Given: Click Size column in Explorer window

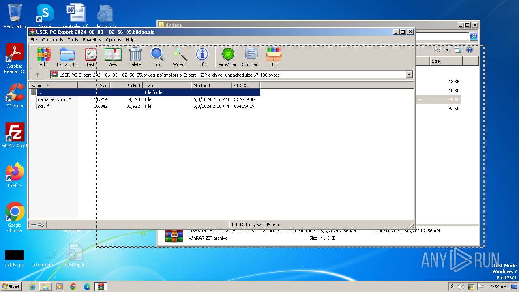Looking at the screenshot, I should pos(446,61).
